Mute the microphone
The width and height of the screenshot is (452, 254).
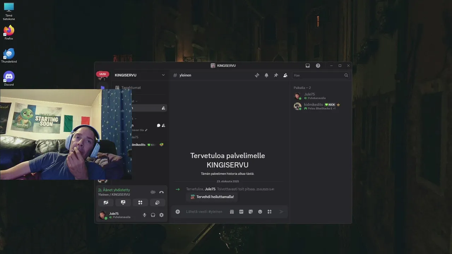pos(144,215)
